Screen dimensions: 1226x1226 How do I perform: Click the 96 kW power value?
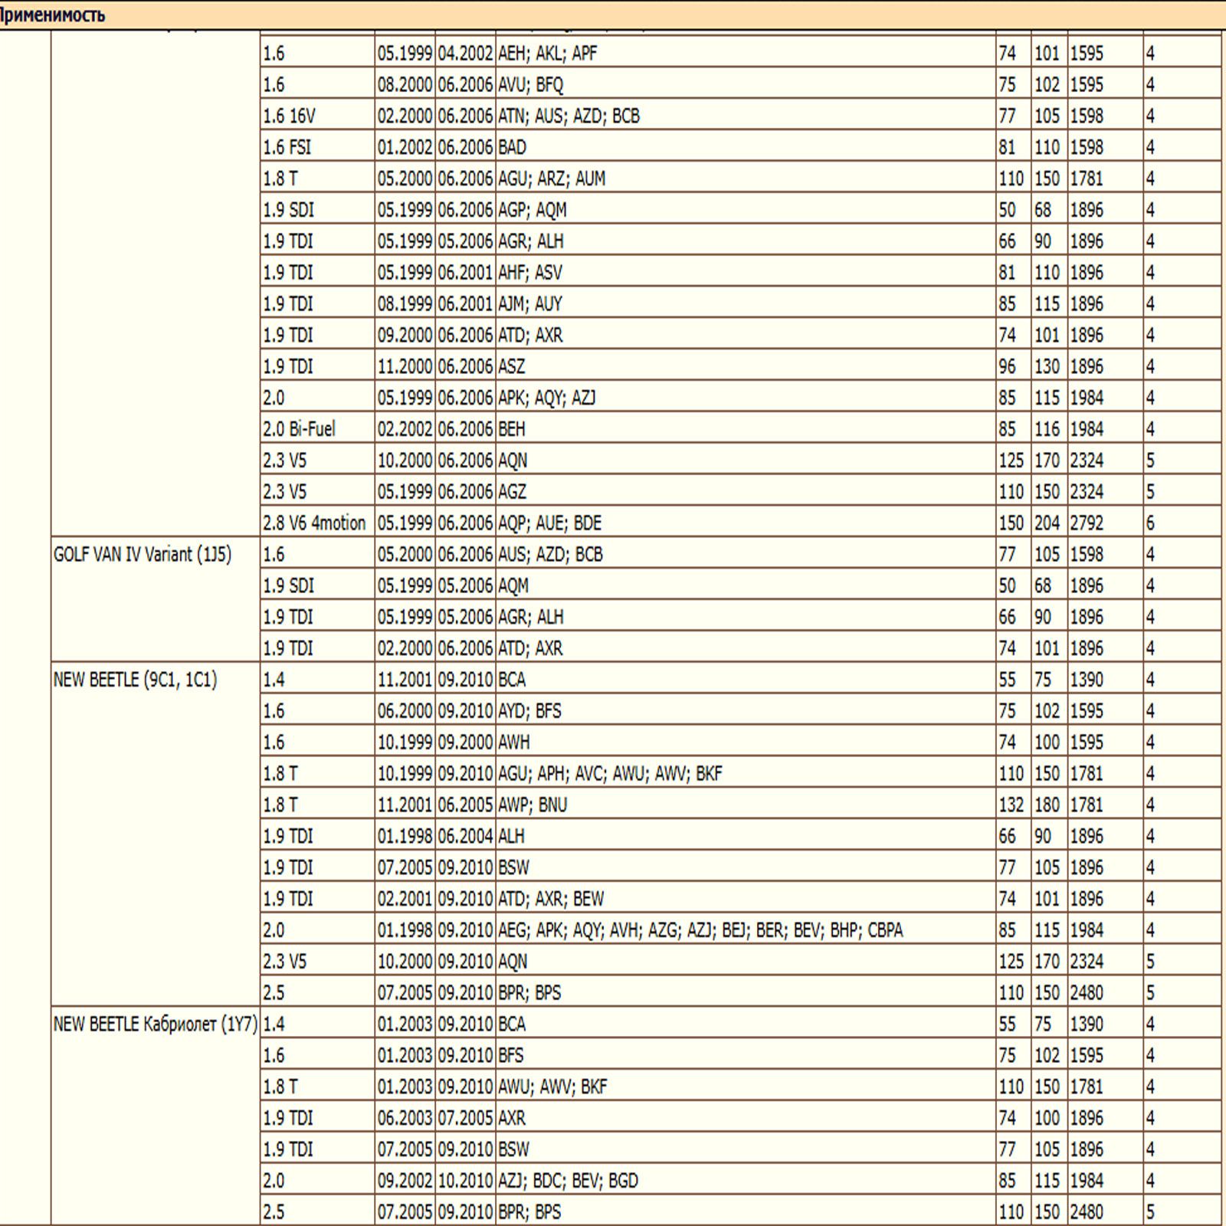point(1007,367)
